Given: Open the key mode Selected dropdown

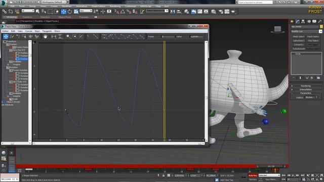Looking at the screenshot, I should click(x=269, y=175).
